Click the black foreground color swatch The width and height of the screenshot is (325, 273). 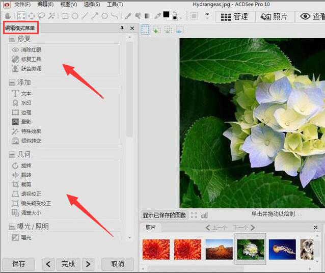(166, 14)
